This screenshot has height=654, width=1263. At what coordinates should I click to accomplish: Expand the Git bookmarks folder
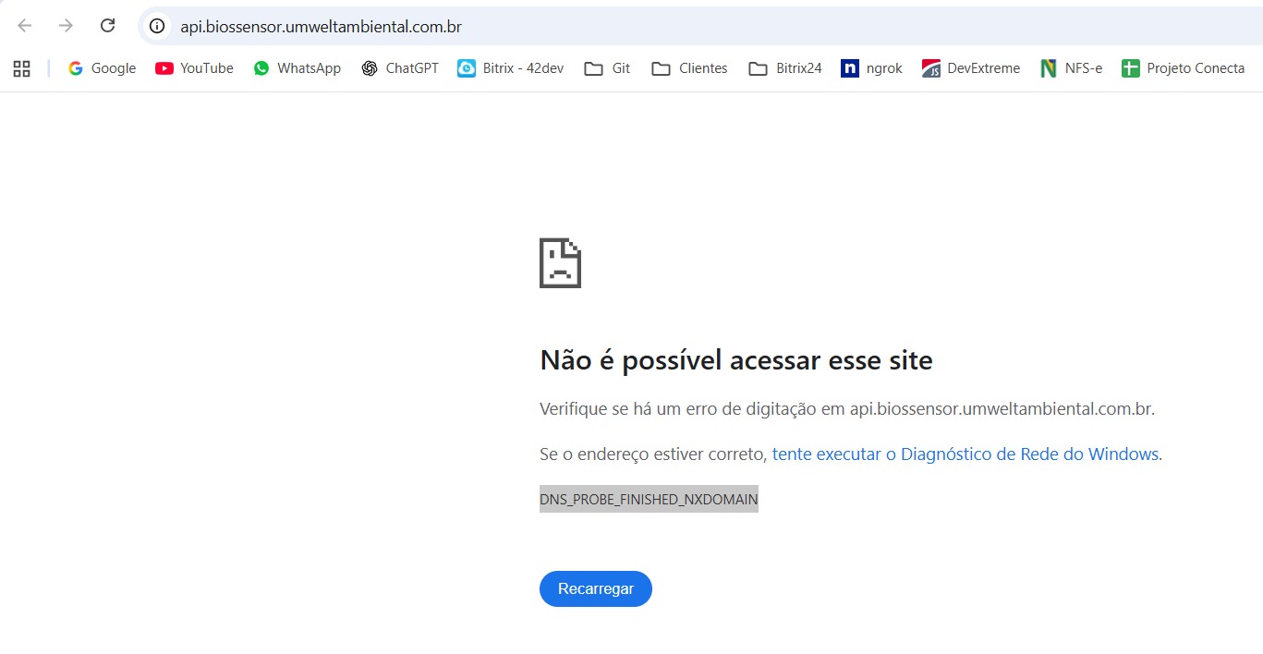[608, 68]
